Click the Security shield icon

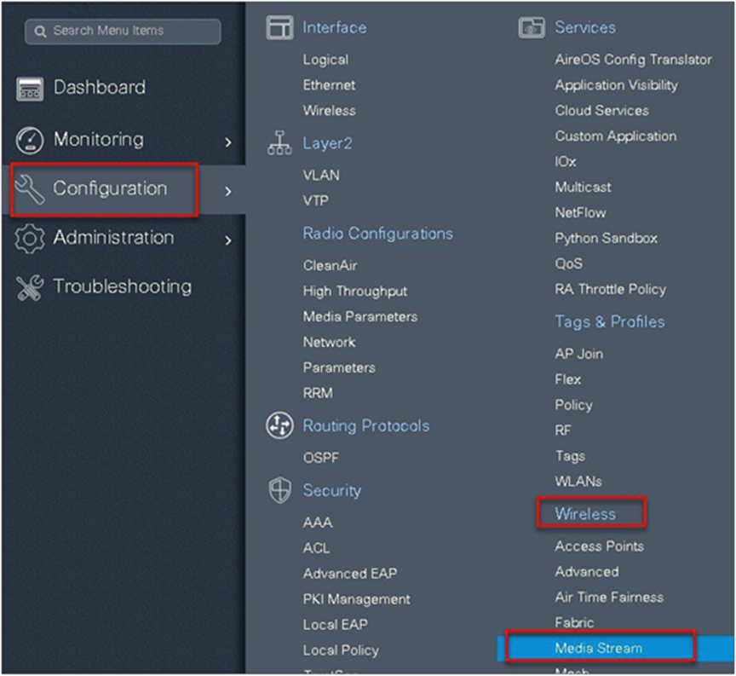pos(279,491)
